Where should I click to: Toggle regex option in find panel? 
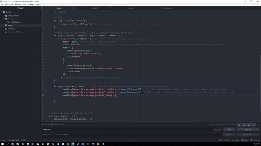click(239, 125)
